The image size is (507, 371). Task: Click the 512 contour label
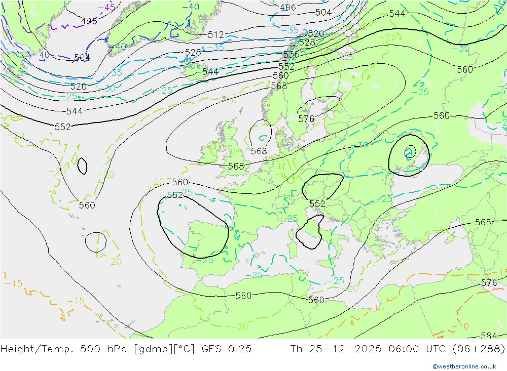[x=215, y=34]
